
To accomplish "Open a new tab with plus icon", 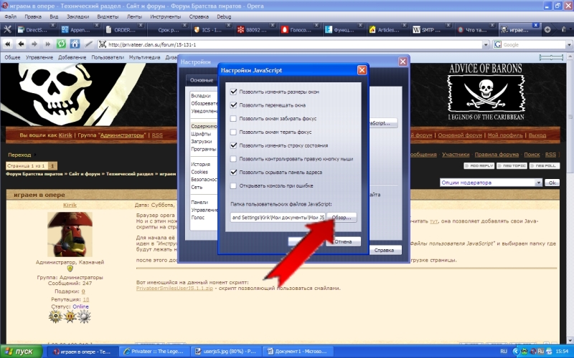I will (x=547, y=29).
